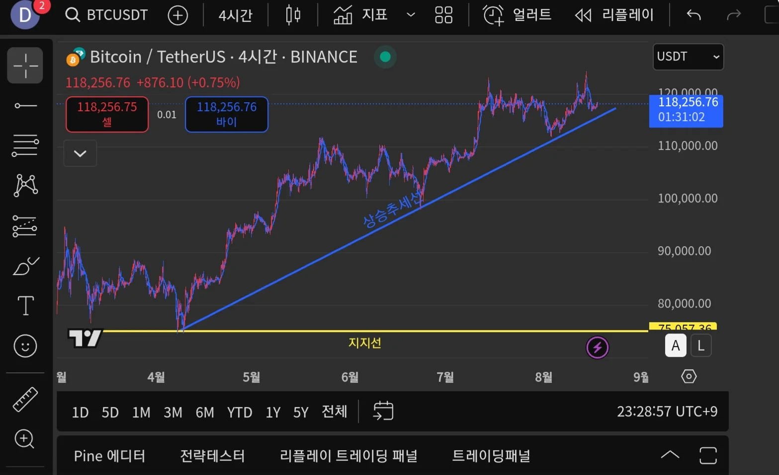Open the Fibonacci retracement tools

25,145
